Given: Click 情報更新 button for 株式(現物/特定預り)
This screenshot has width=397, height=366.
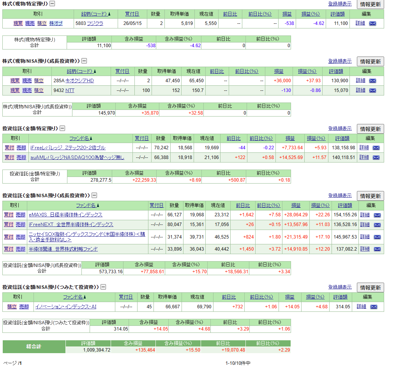Looking at the screenshot, I should [x=371, y=4].
